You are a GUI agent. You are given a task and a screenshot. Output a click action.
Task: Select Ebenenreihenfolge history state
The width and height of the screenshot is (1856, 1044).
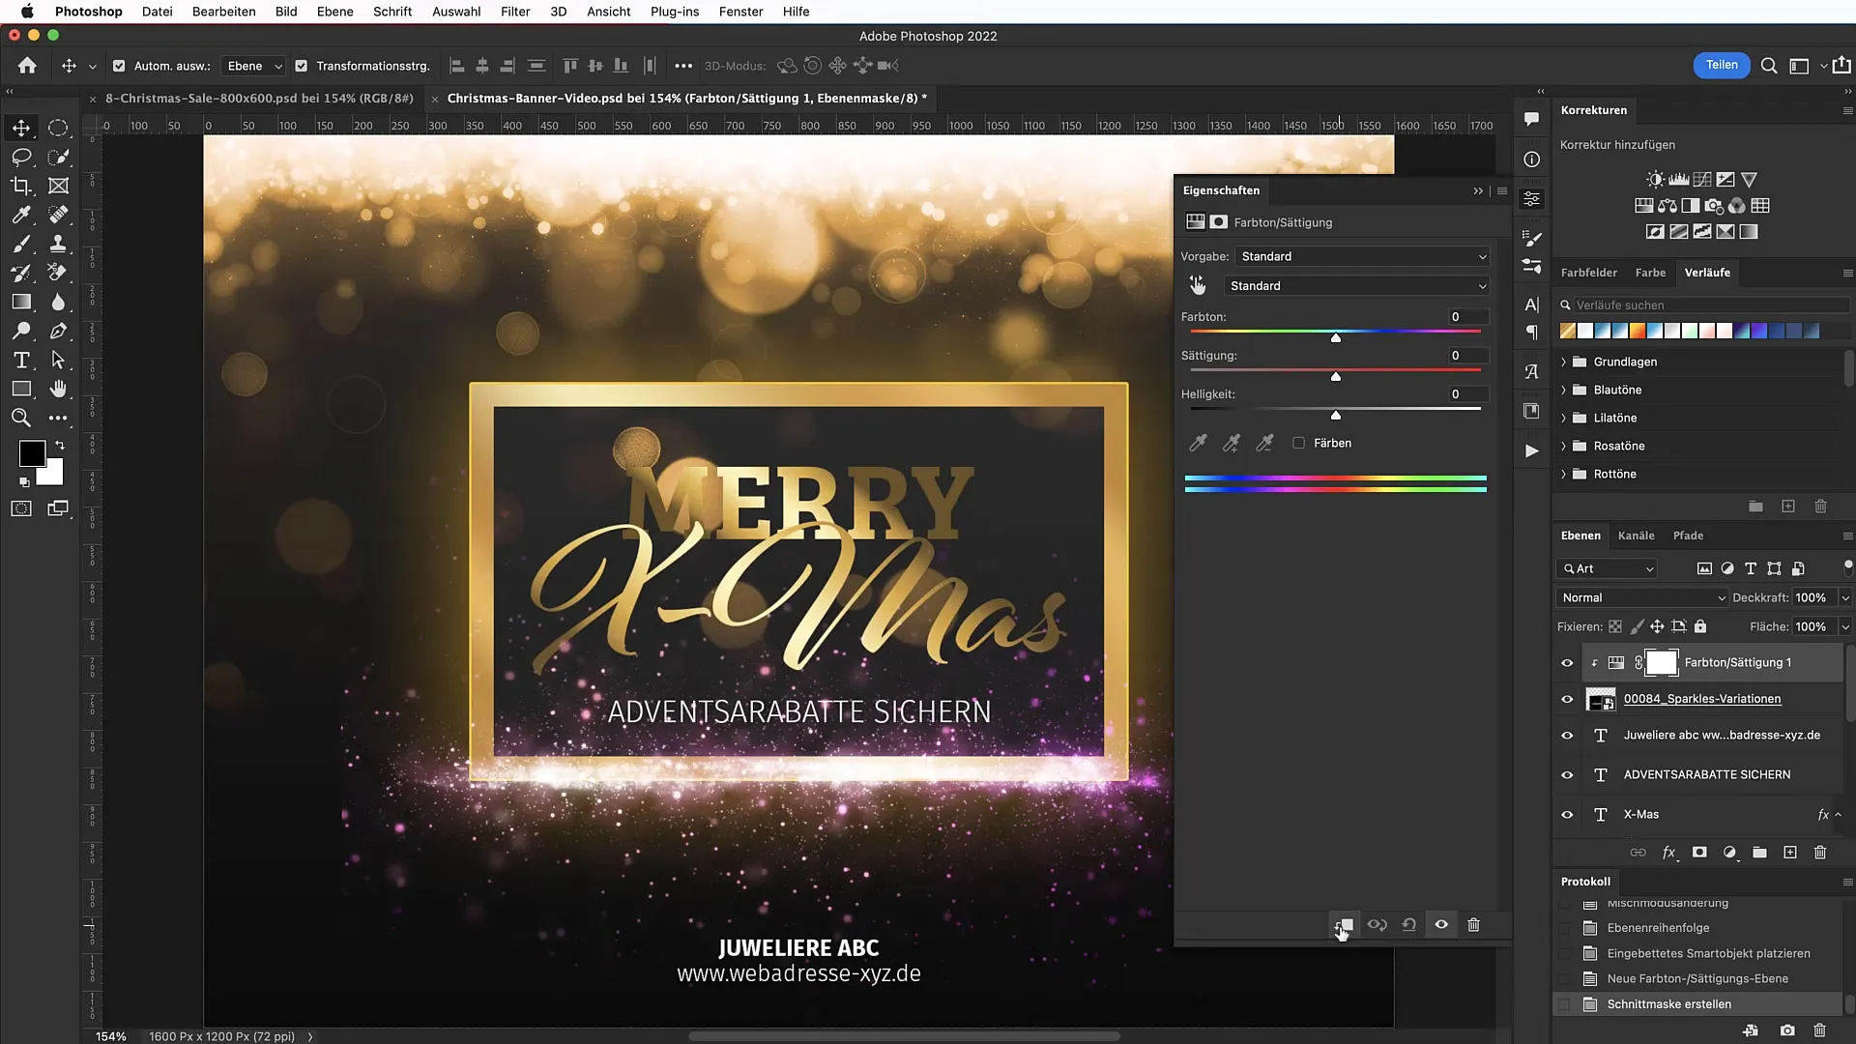(1658, 928)
